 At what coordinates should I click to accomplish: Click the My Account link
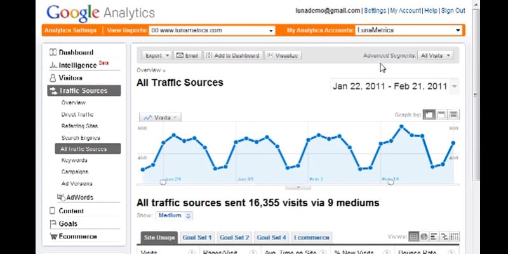[x=405, y=11]
